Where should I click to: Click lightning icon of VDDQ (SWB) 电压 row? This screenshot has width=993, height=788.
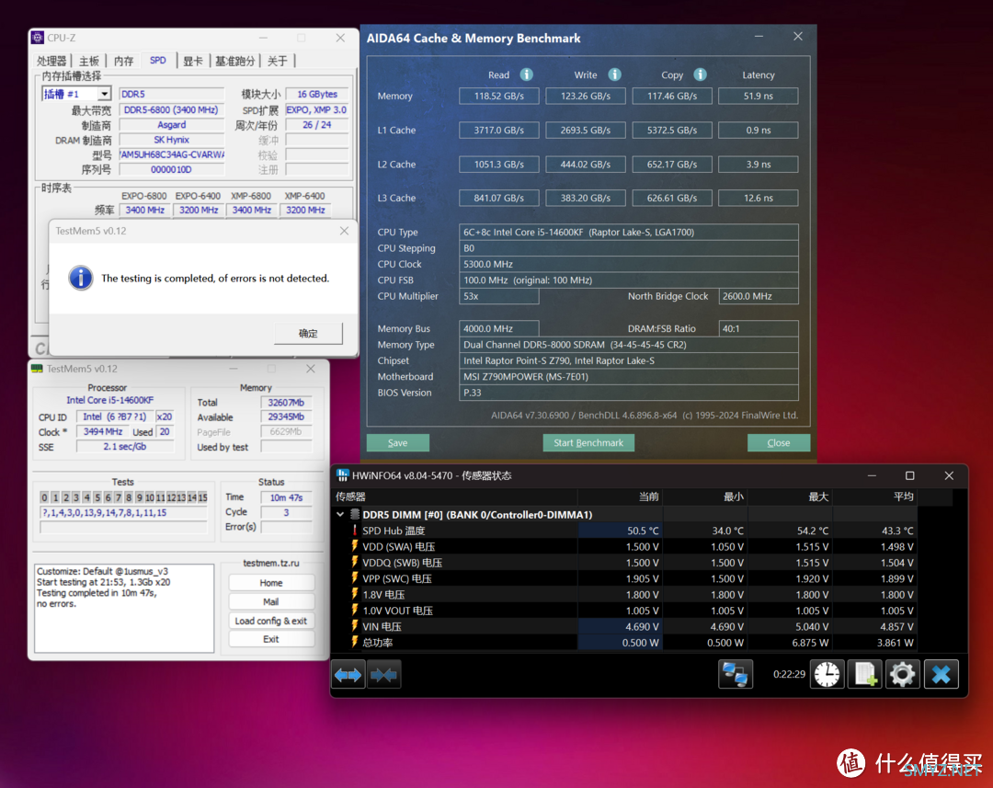point(355,562)
